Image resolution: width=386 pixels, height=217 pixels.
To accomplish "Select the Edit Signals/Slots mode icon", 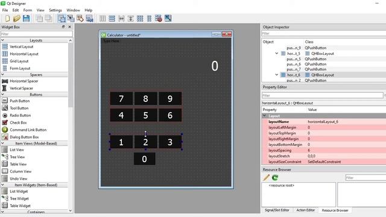I will [71, 19].
